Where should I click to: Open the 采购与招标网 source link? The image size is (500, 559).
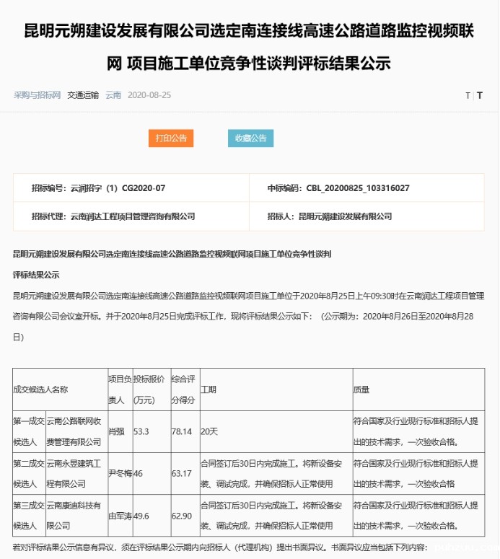click(37, 95)
